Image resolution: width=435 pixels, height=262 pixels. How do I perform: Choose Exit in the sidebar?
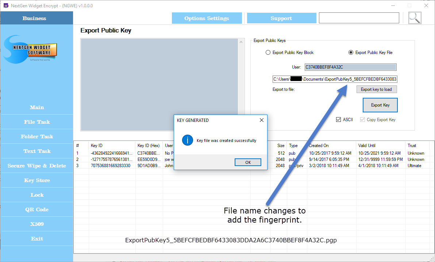[x=37, y=239]
